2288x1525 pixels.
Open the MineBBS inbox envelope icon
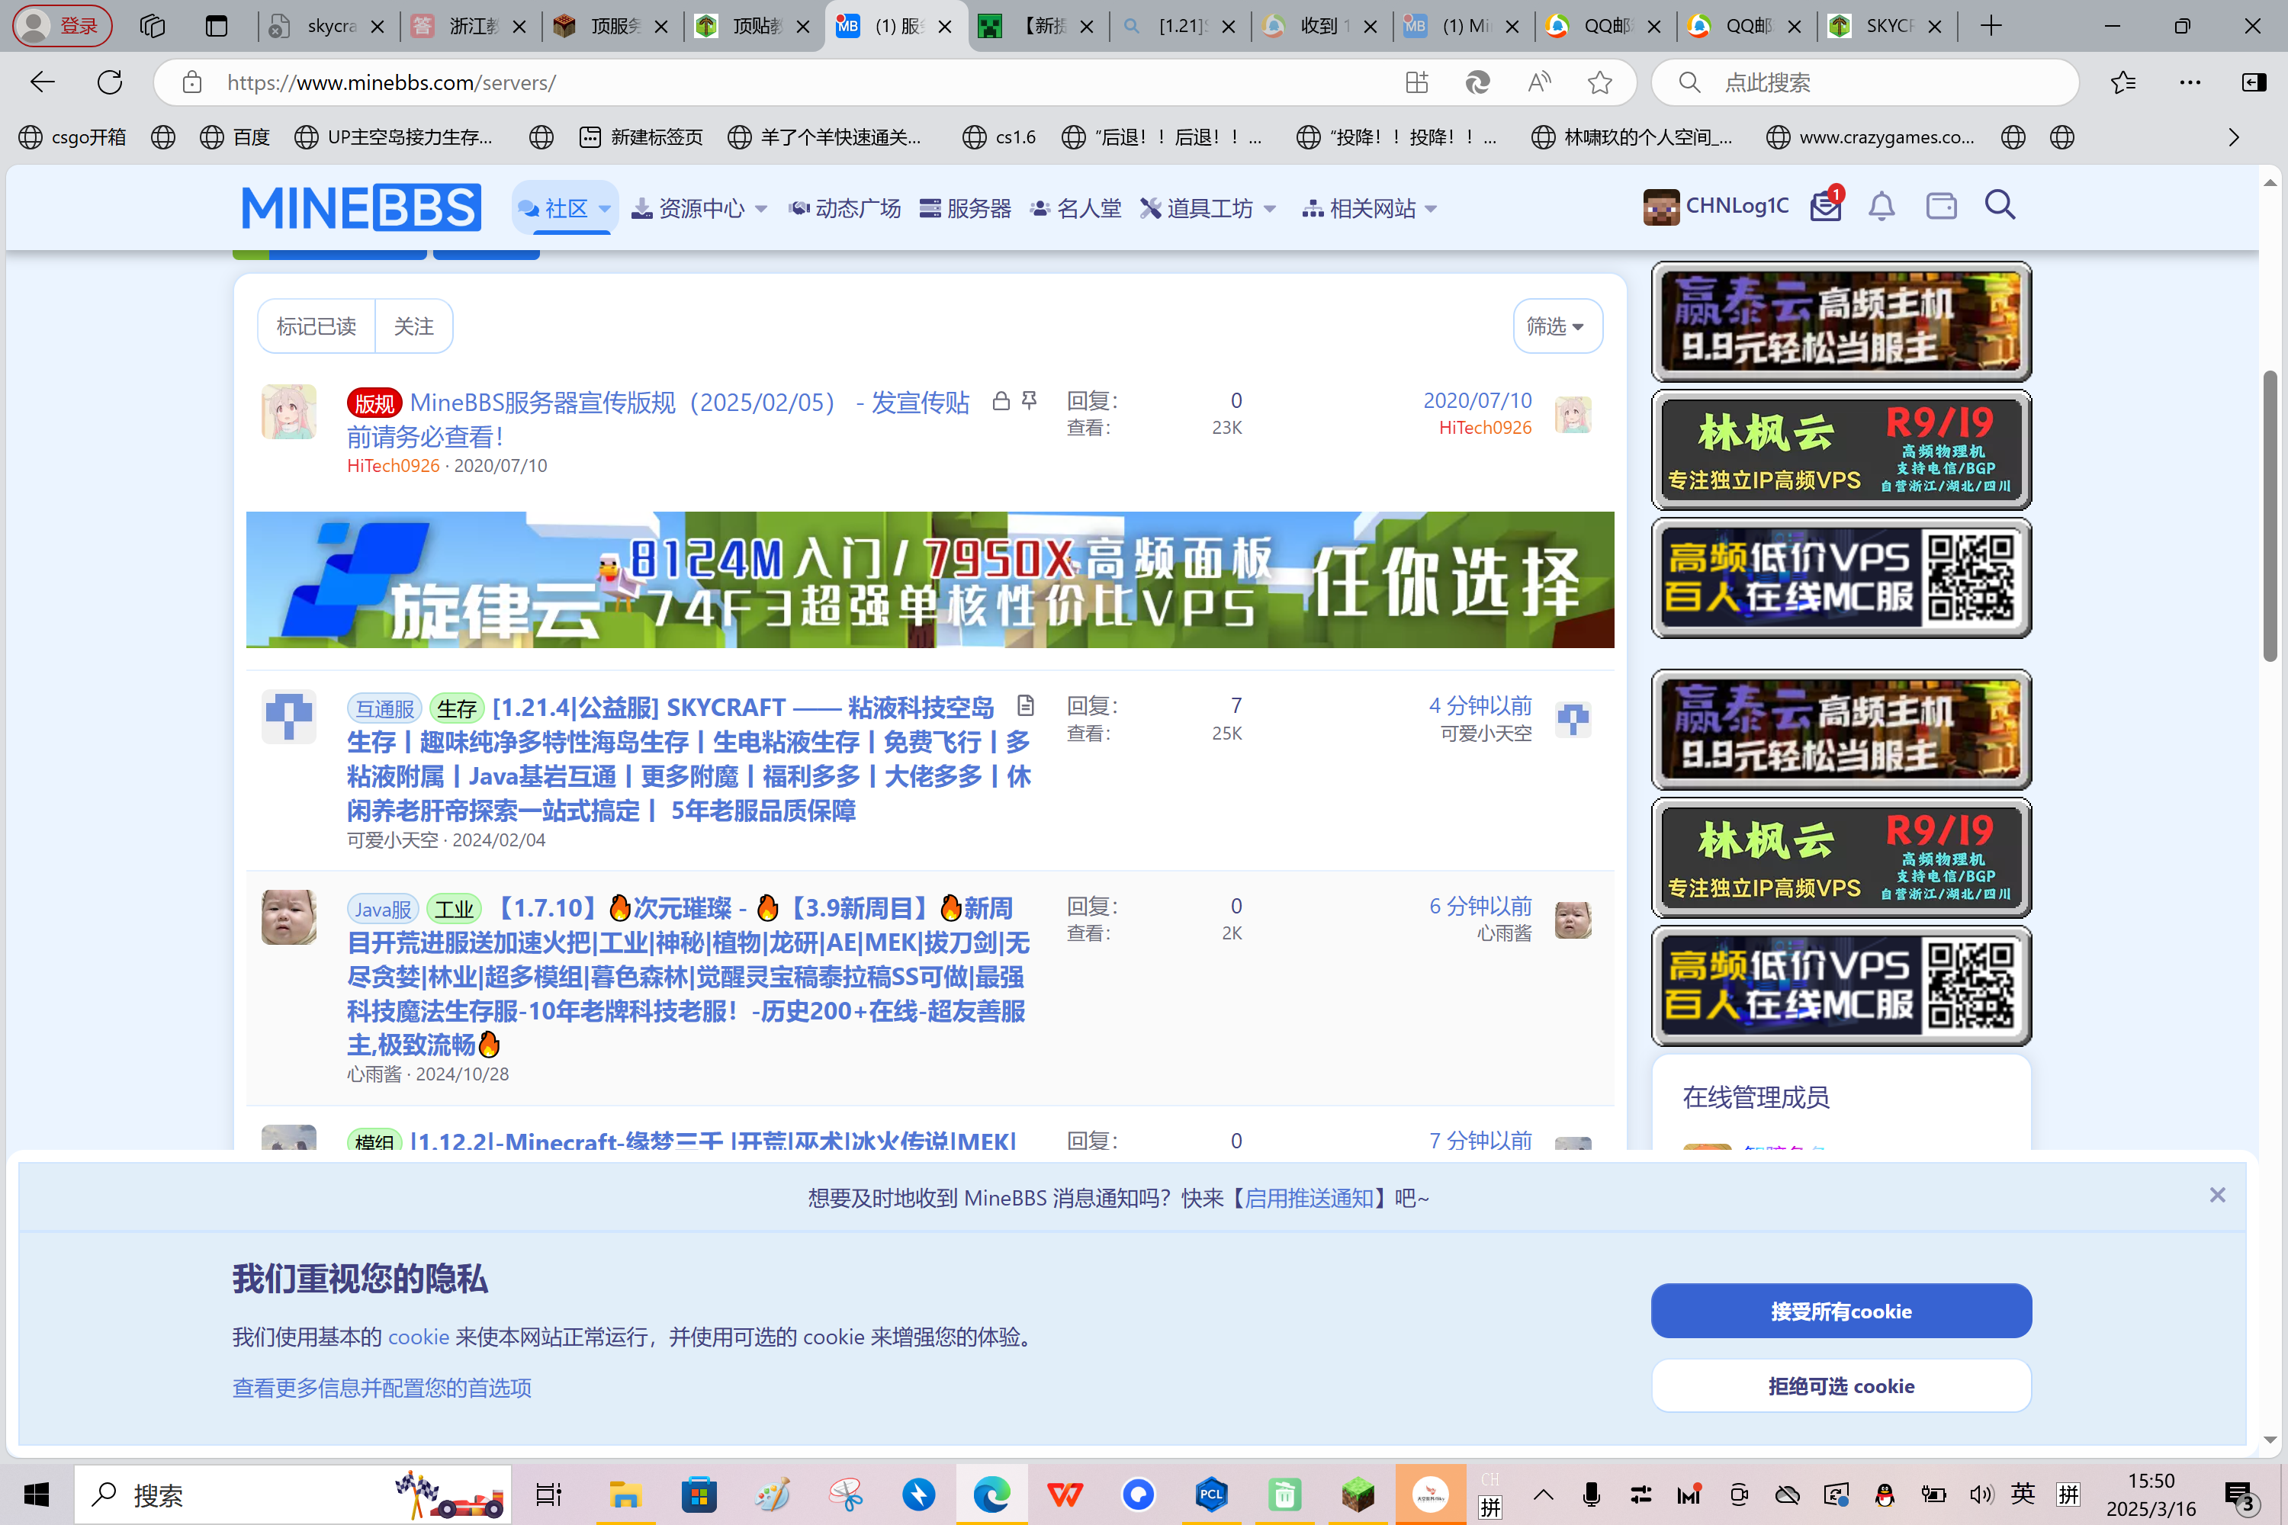[x=1825, y=206]
